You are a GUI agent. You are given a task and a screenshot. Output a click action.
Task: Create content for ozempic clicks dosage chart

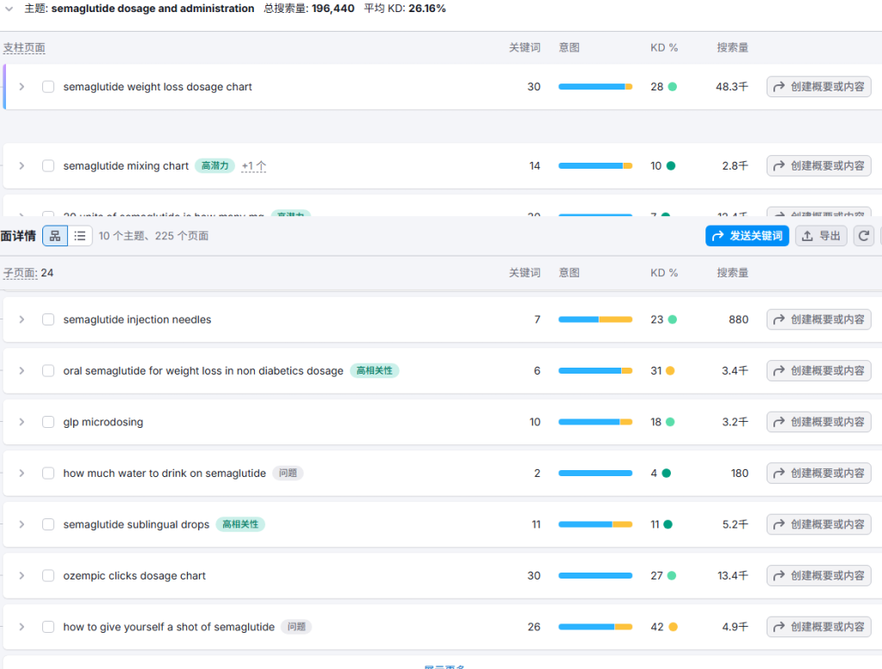click(818, 575)
